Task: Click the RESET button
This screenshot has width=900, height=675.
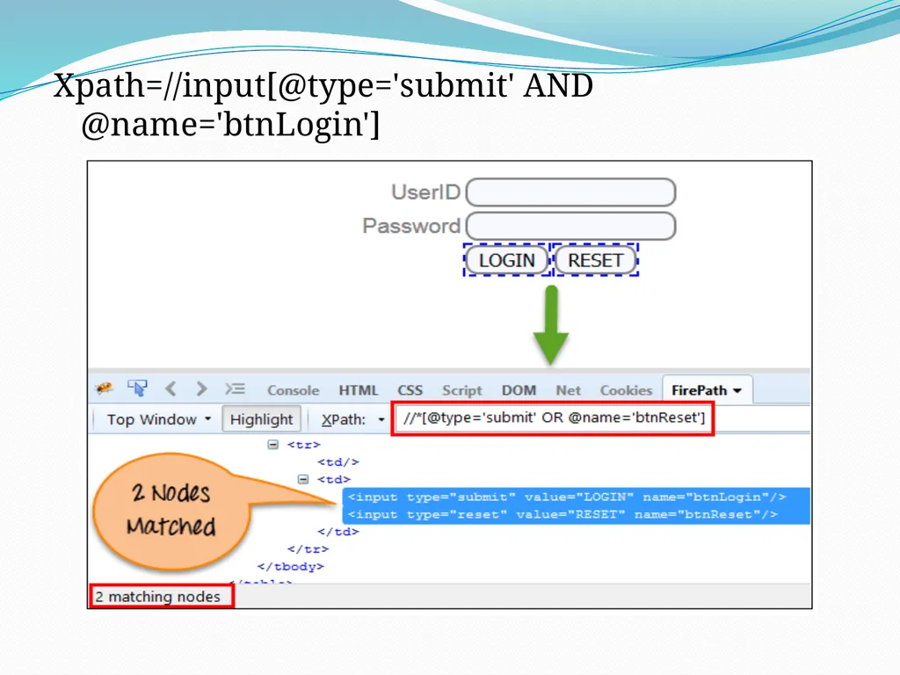Action: [595, 260]
